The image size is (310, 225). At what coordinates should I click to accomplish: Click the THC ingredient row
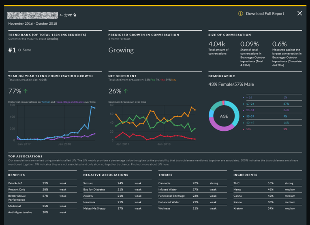tap(268, 183)
